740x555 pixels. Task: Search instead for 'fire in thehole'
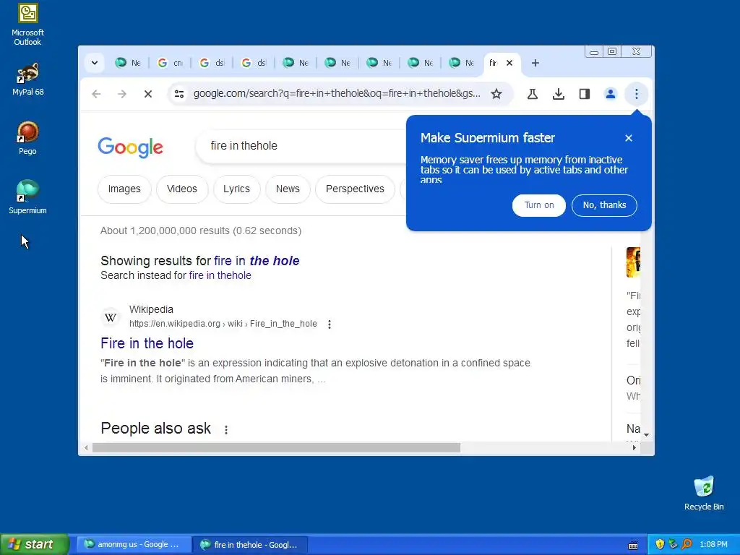[x=220, y=275]
